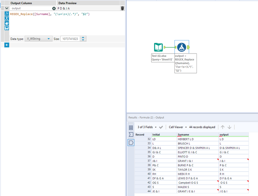Click the Size input field

pos(70,39)
